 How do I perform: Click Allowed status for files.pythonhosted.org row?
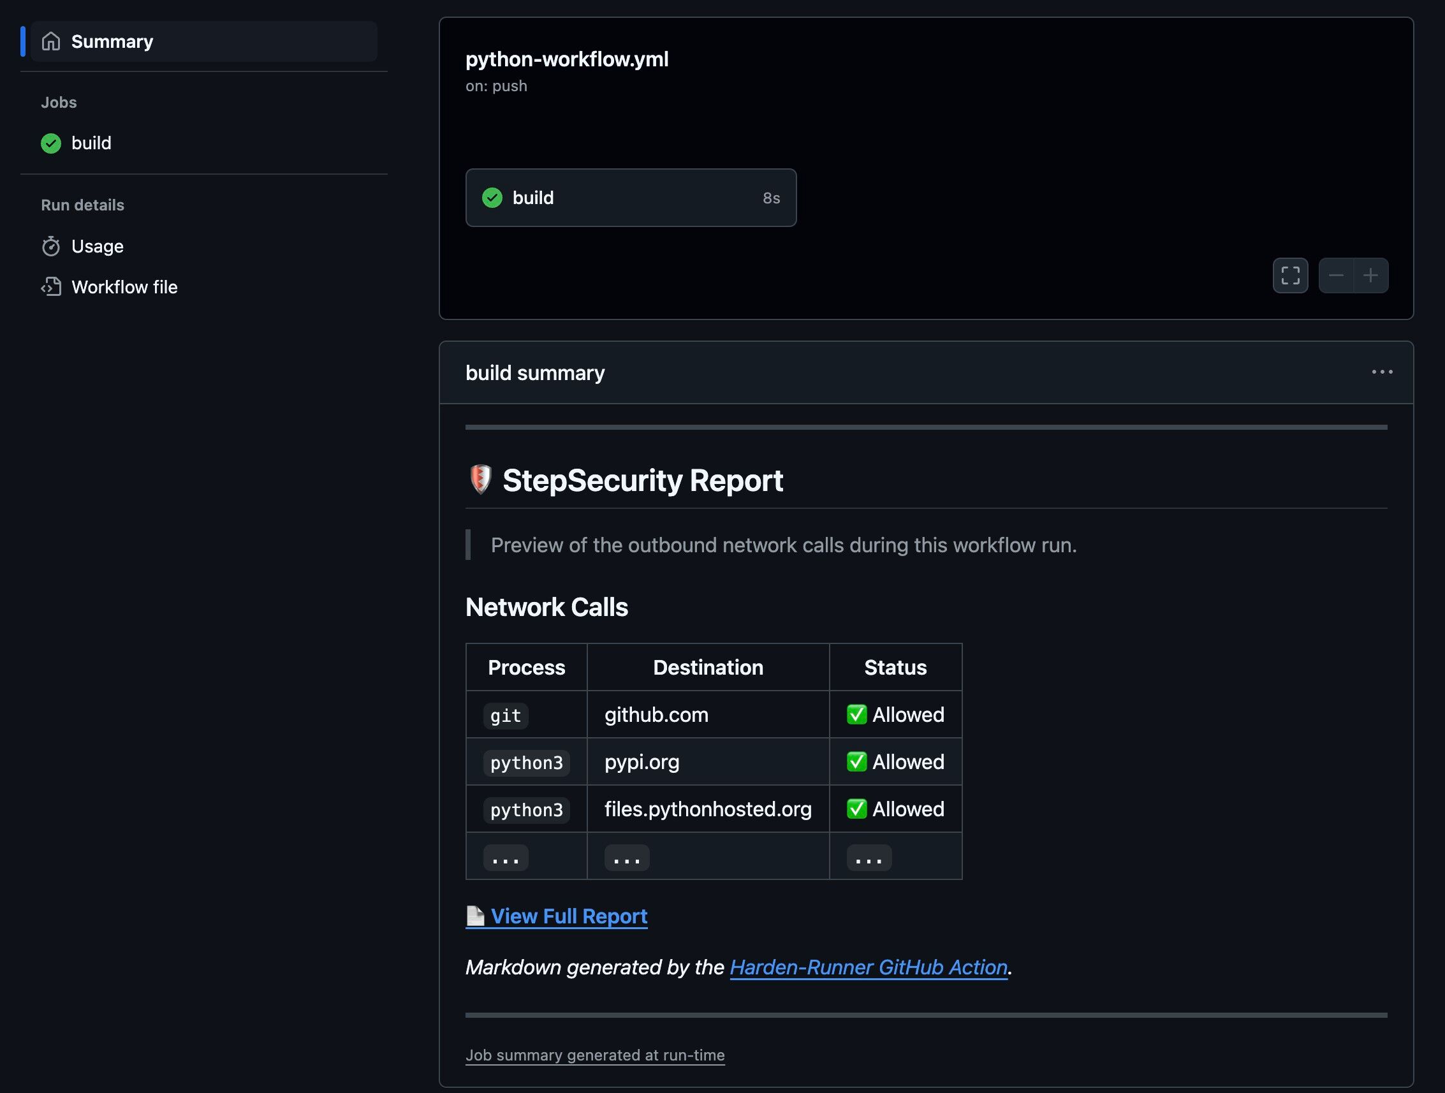(895, 809)
